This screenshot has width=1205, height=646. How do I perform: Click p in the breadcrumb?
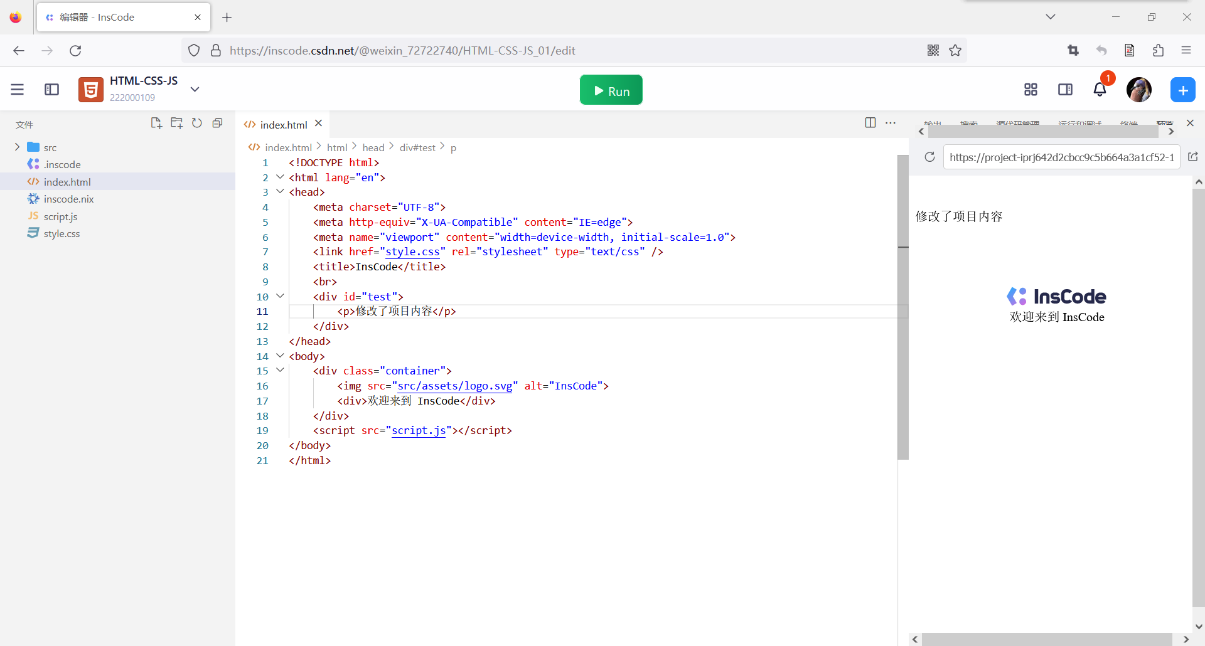click(x=453, y=148)
